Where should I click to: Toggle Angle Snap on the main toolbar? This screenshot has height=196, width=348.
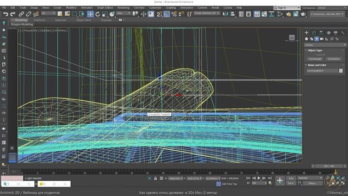tap(167, 14)
